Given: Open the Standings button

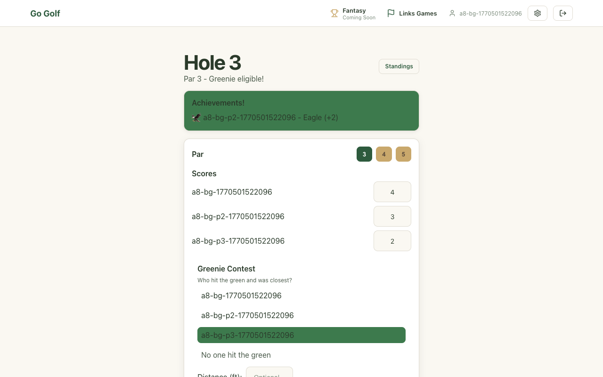Looking at the screenshot, I should pyautogui.click(x=399, y=66).
